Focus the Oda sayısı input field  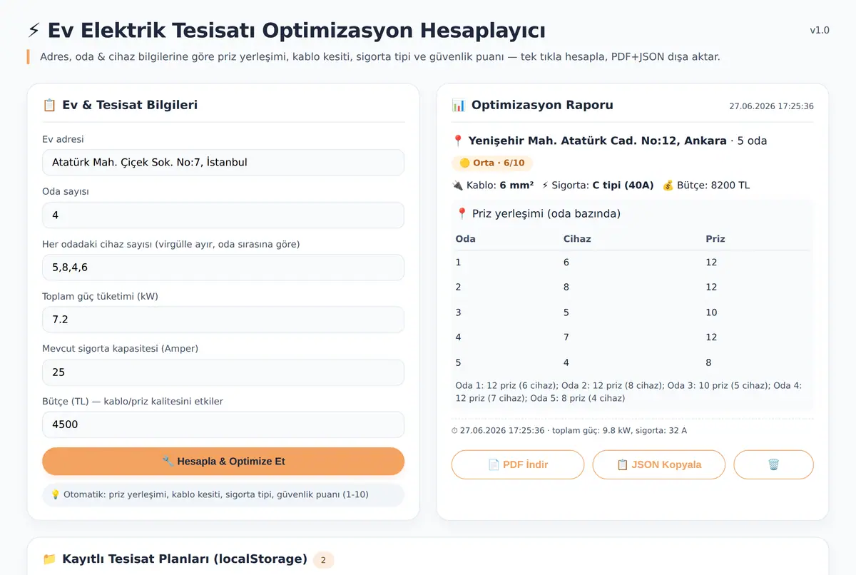pos(223,215)
